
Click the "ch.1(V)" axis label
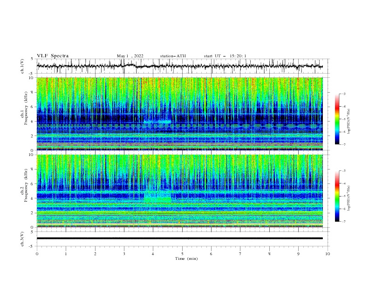click(x=22, y=66)
